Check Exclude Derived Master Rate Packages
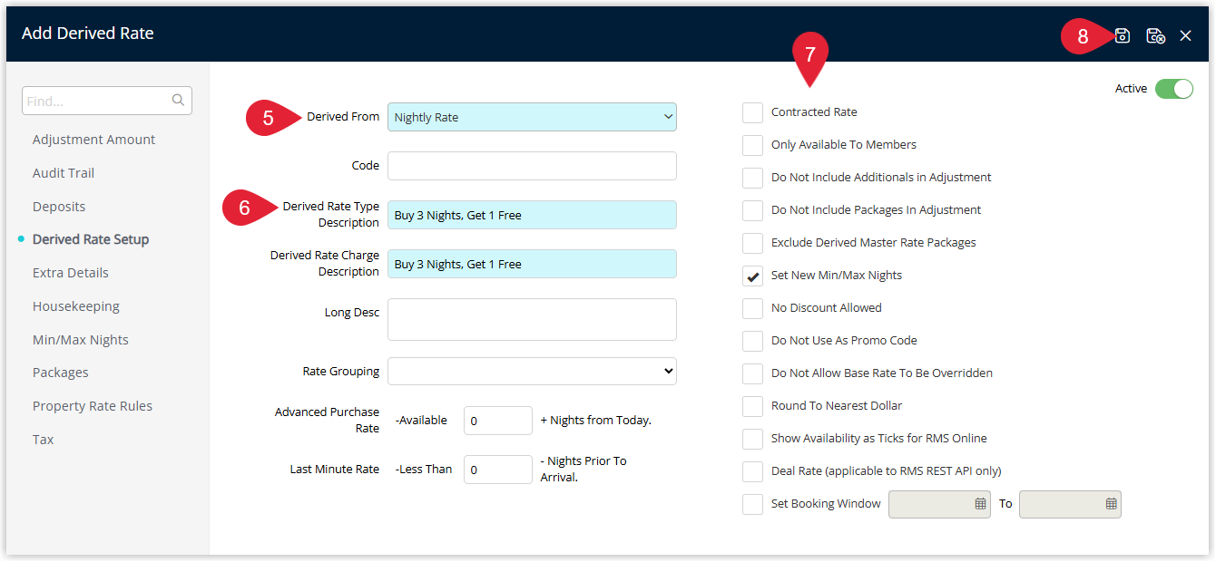Screen dimensions: 1216x562 point(752,243)
